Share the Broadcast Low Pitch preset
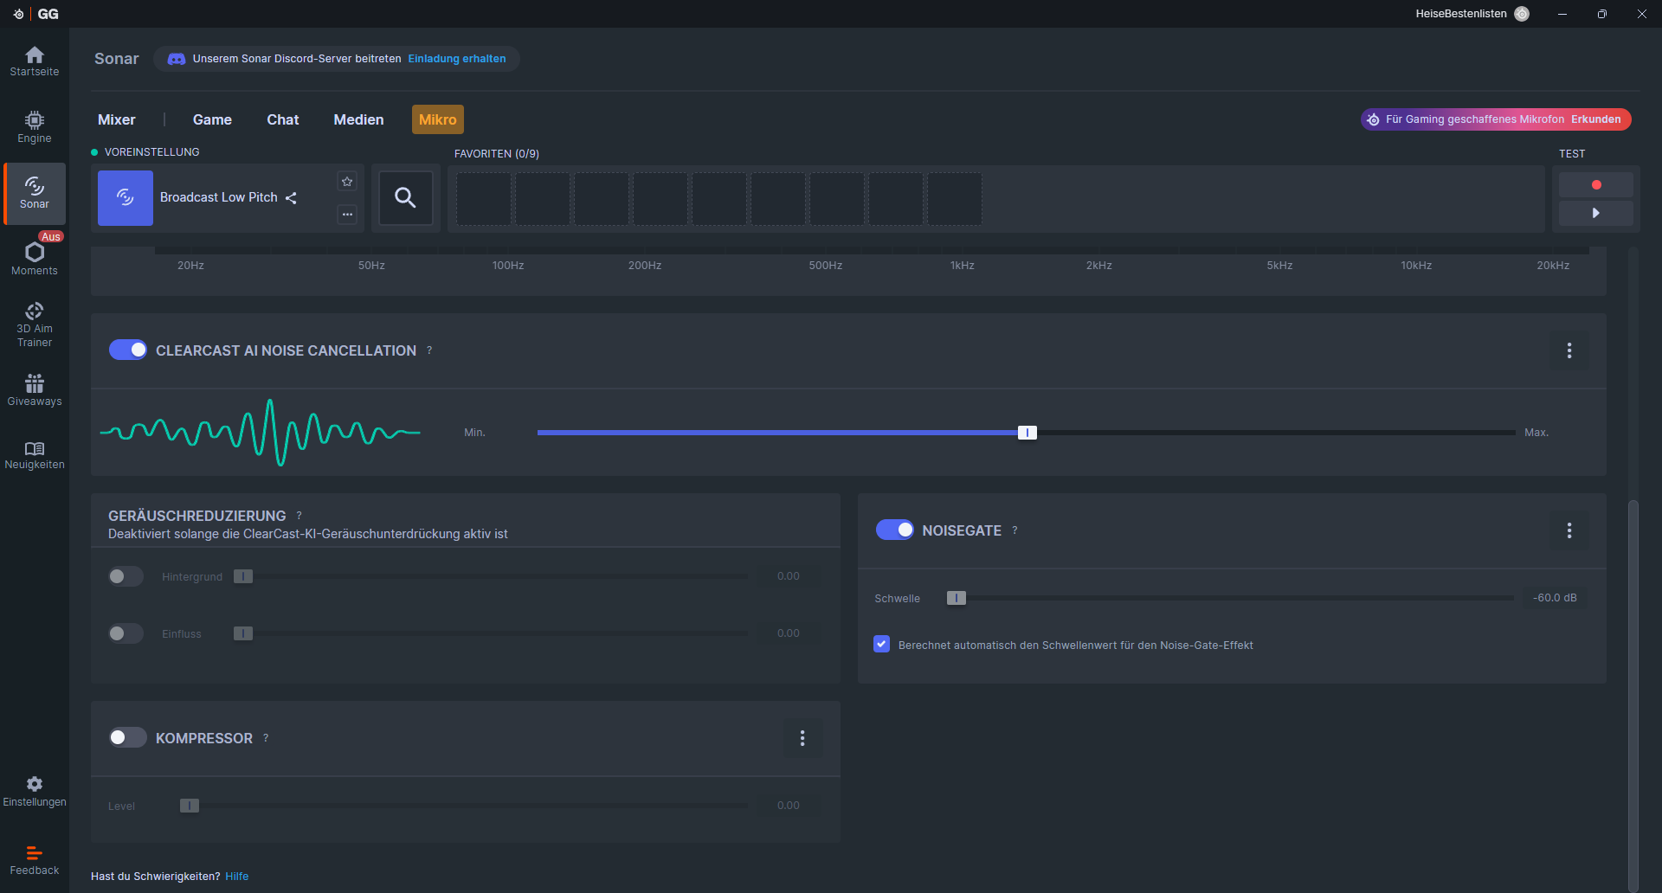The height and width of the screenshot is (893, 1662). coord(292,198)
